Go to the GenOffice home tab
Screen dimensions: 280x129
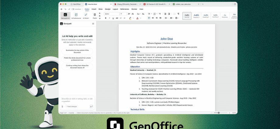click(75, 4)
